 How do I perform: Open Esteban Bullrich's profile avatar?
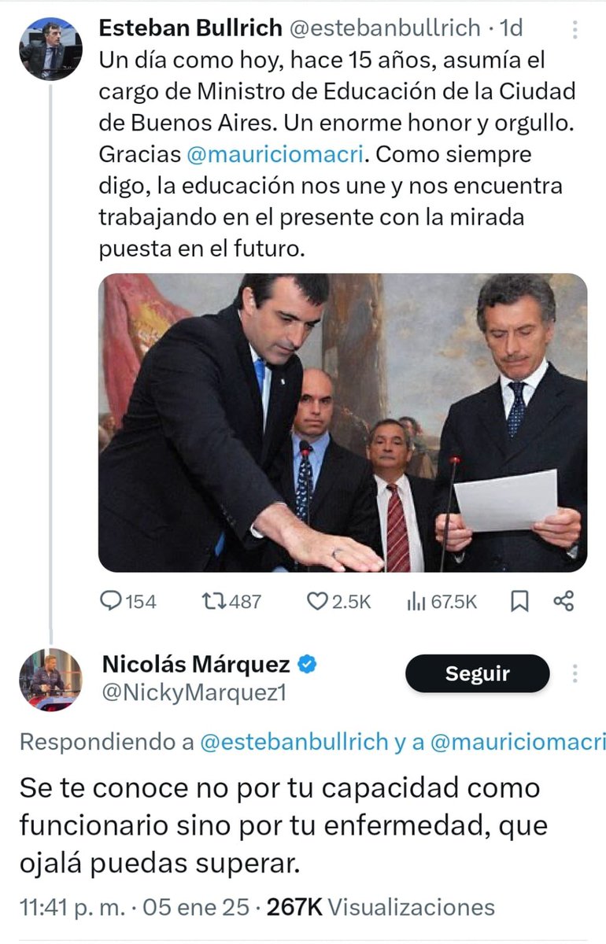(x=51, y=49)
